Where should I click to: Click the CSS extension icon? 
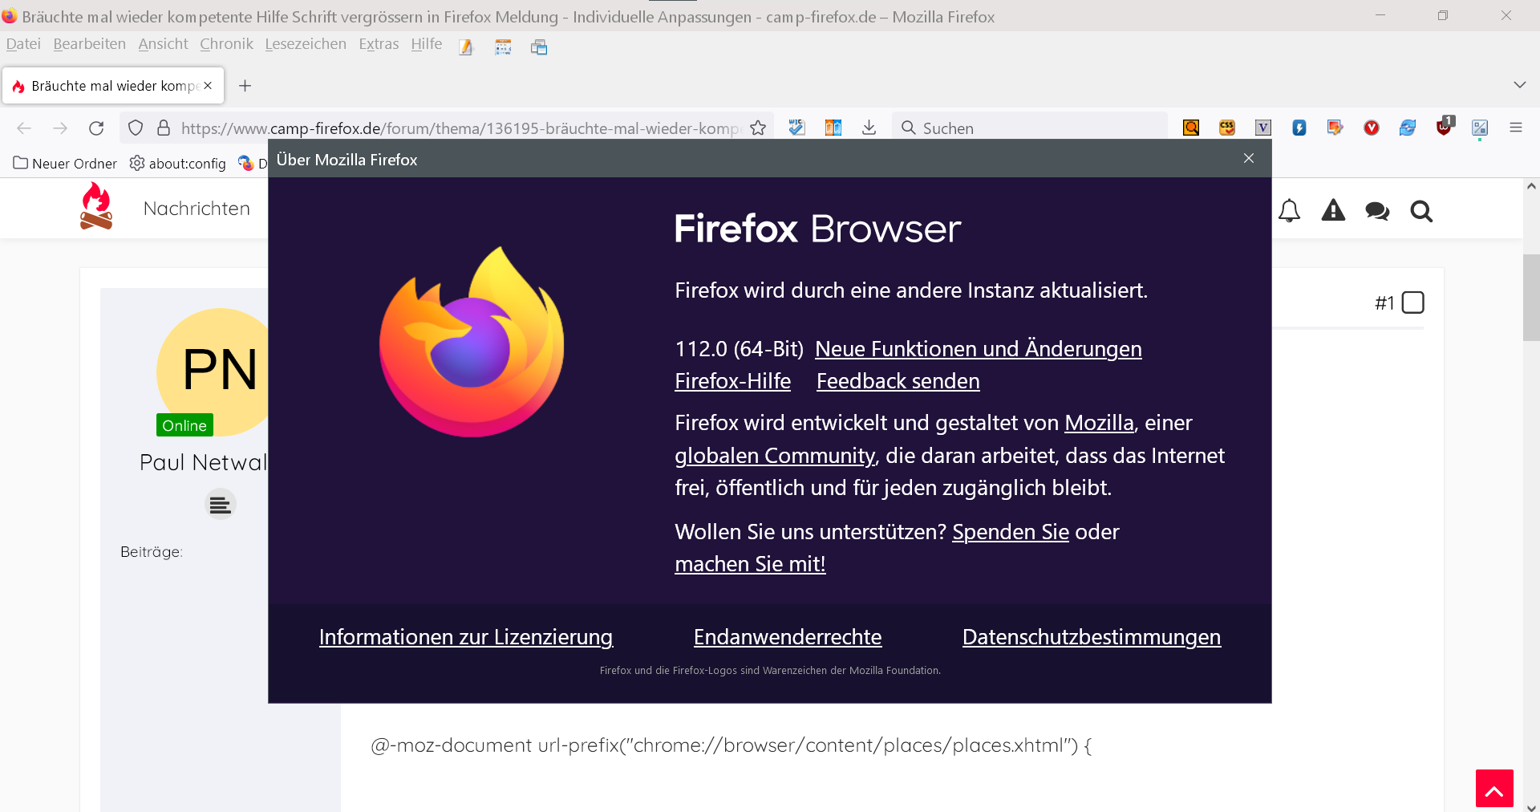point(1227,128)
